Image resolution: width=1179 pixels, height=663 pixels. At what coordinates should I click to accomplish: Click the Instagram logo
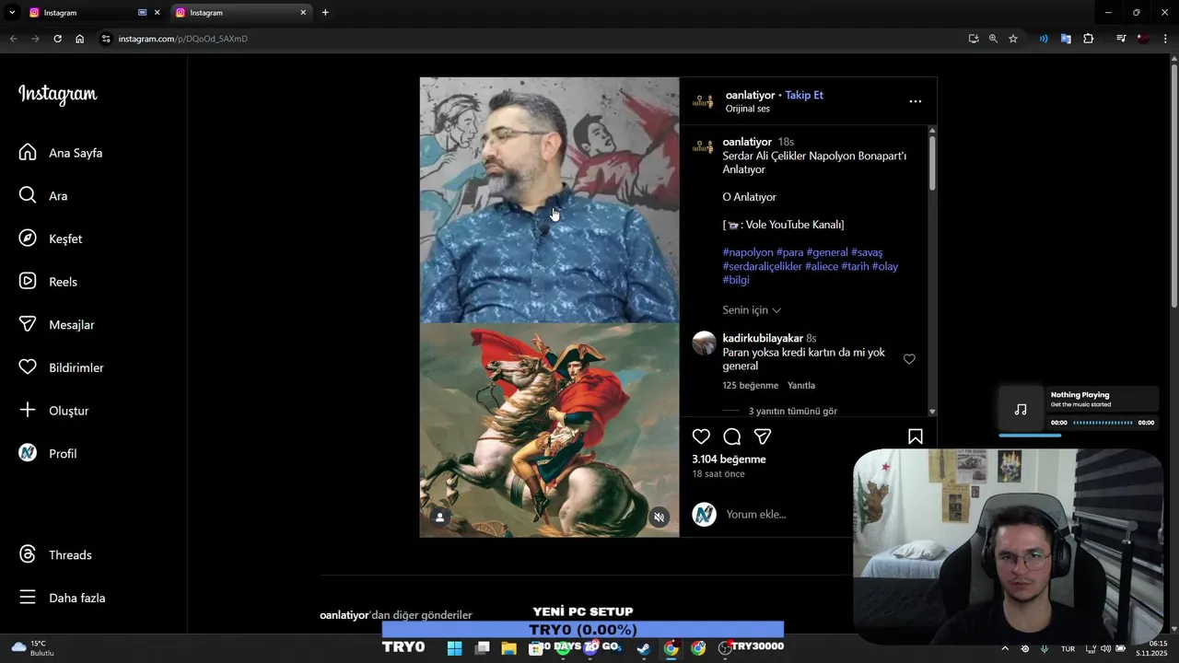pos(57,95)
